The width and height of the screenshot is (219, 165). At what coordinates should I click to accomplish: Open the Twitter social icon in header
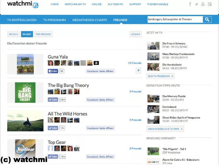click(197, 4)
